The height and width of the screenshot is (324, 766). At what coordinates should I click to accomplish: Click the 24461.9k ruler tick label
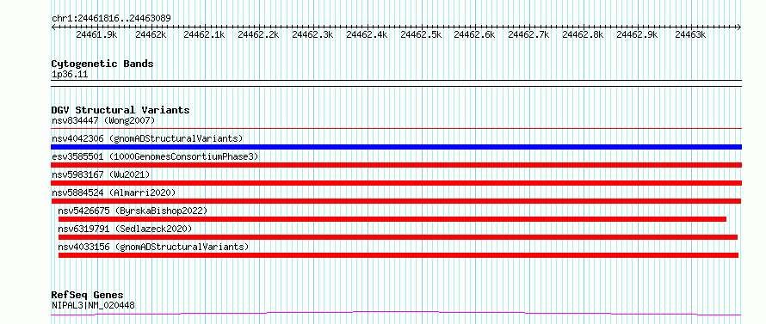click(96, 34)
